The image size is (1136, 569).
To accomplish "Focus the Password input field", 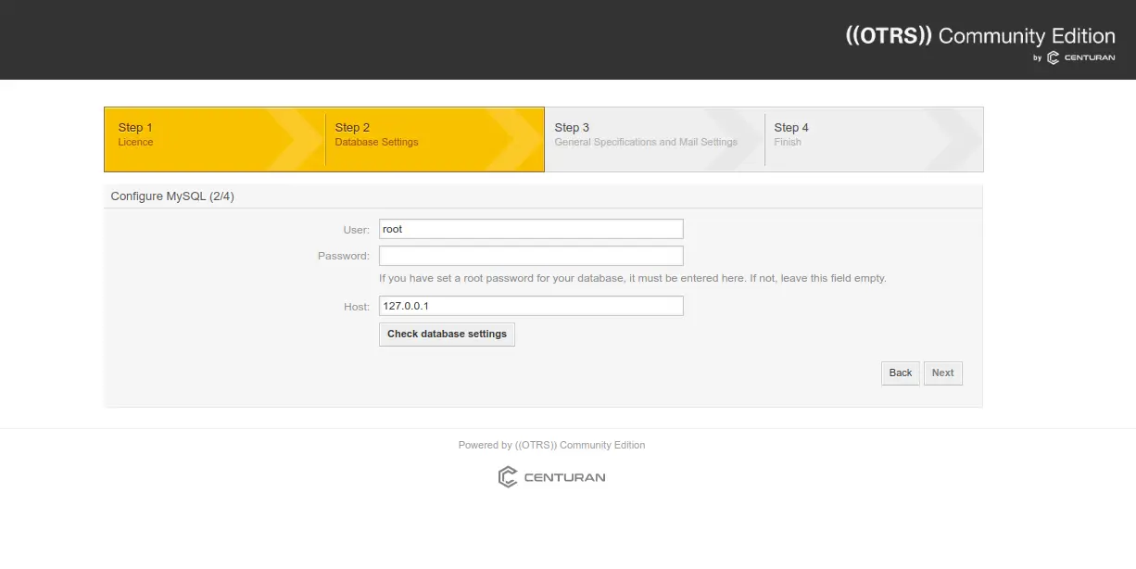I will (531, 256).
